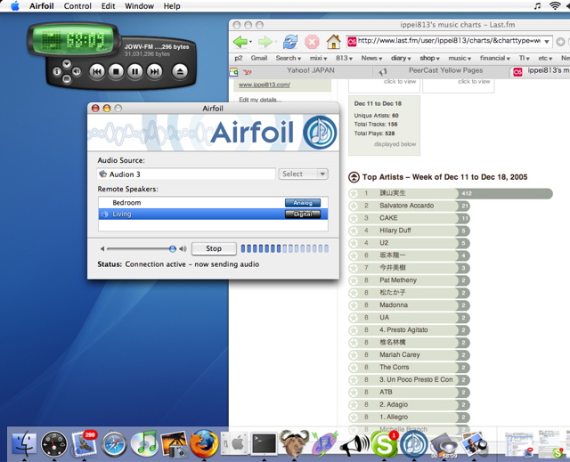Open the Control menu in menu bar

77,6
